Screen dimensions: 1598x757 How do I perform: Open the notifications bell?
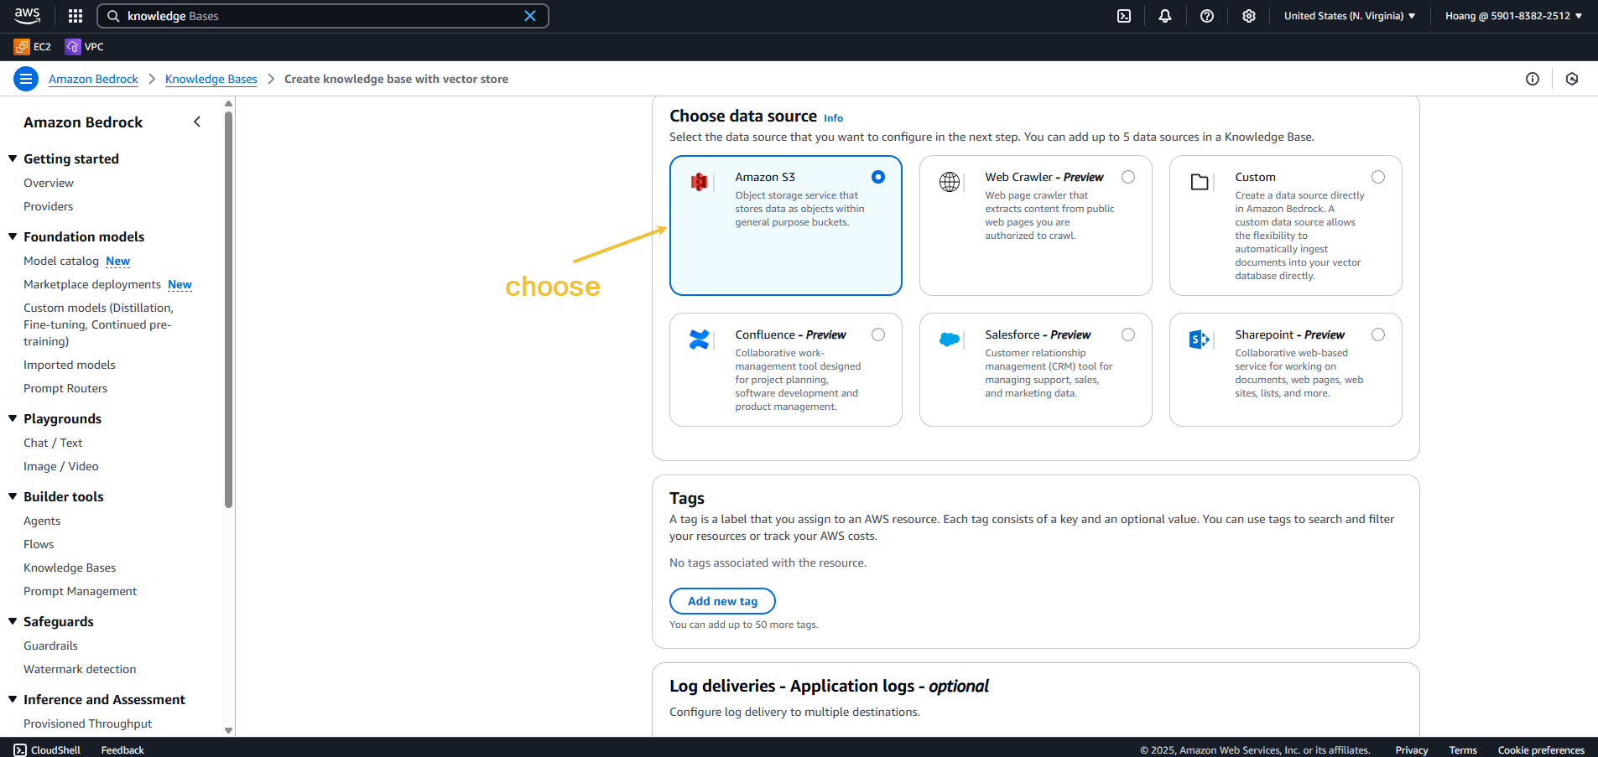[x=1165, y=16]
